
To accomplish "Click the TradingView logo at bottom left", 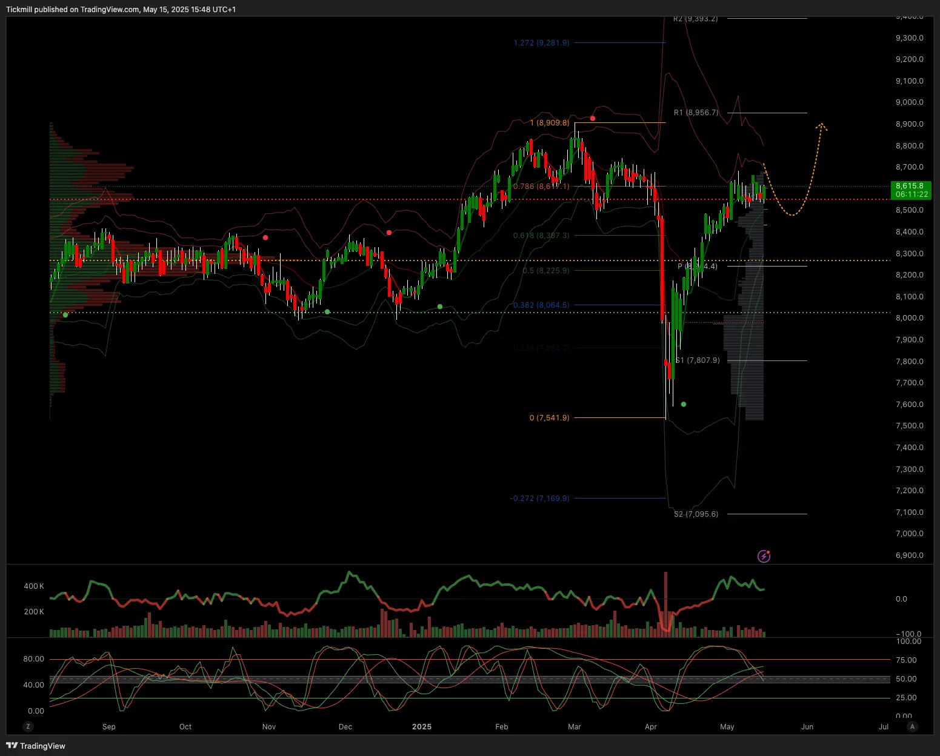I will (36, 746).
